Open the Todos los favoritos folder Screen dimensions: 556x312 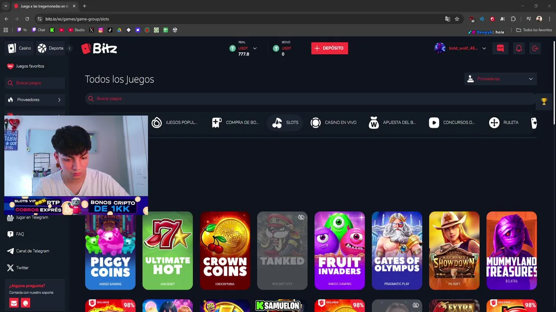click(x=534, y=30)
